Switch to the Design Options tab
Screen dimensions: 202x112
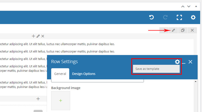[x=84, y=74]
